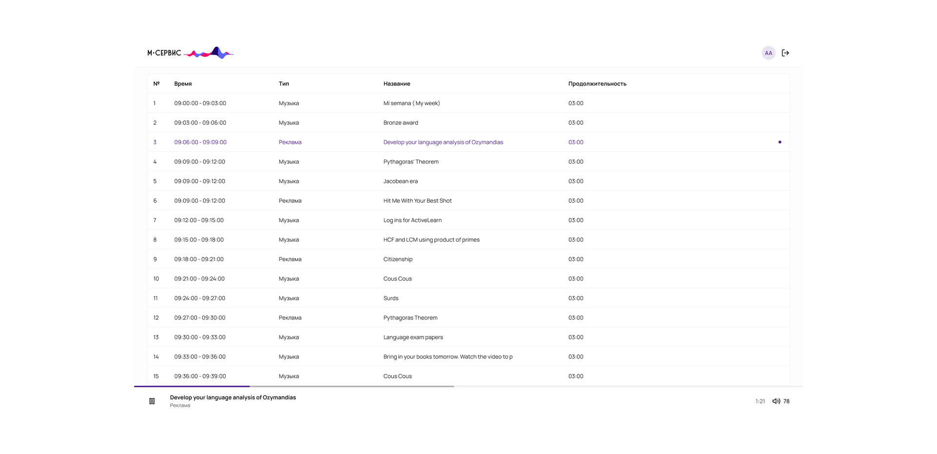Image resolution: width=937 pixels, height=454 pixels.
Task: Select the Surds track row
Action: [x=391, y=298]
